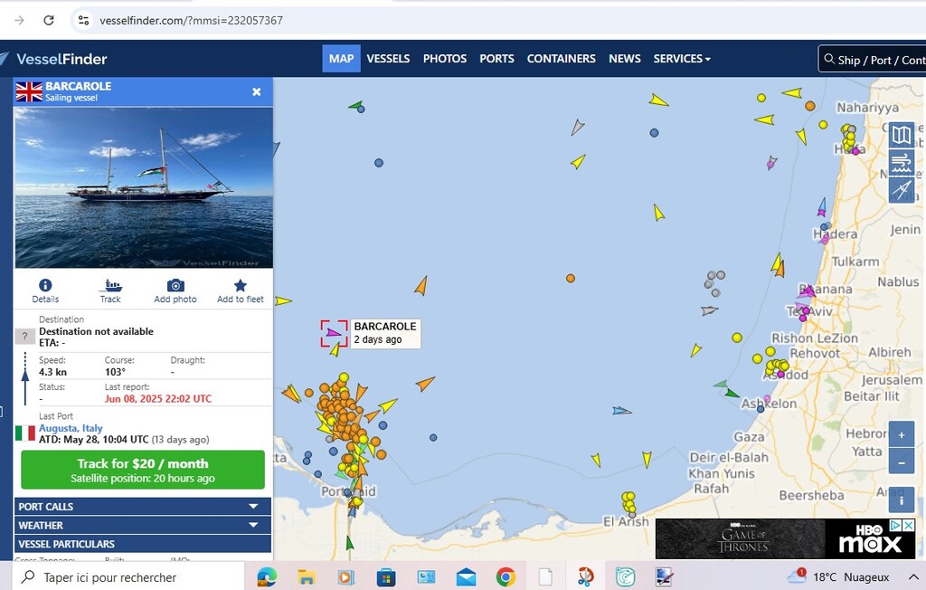
Task: Click the El Arish map label
Action: 626,521
